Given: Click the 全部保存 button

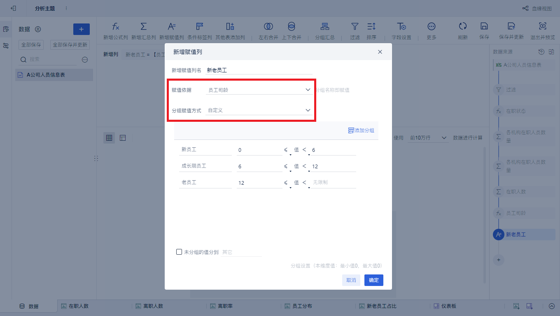Looking at the screenshot, I should tap(31, 45).
